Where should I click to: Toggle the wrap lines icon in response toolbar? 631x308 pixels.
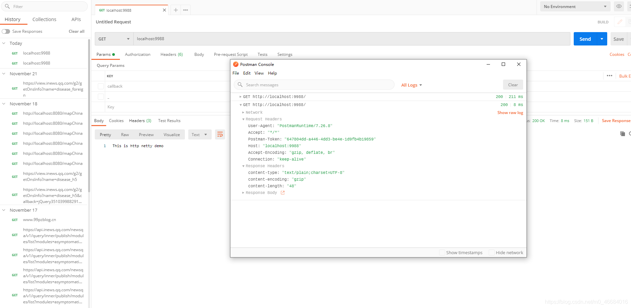(x=220, y=134)
